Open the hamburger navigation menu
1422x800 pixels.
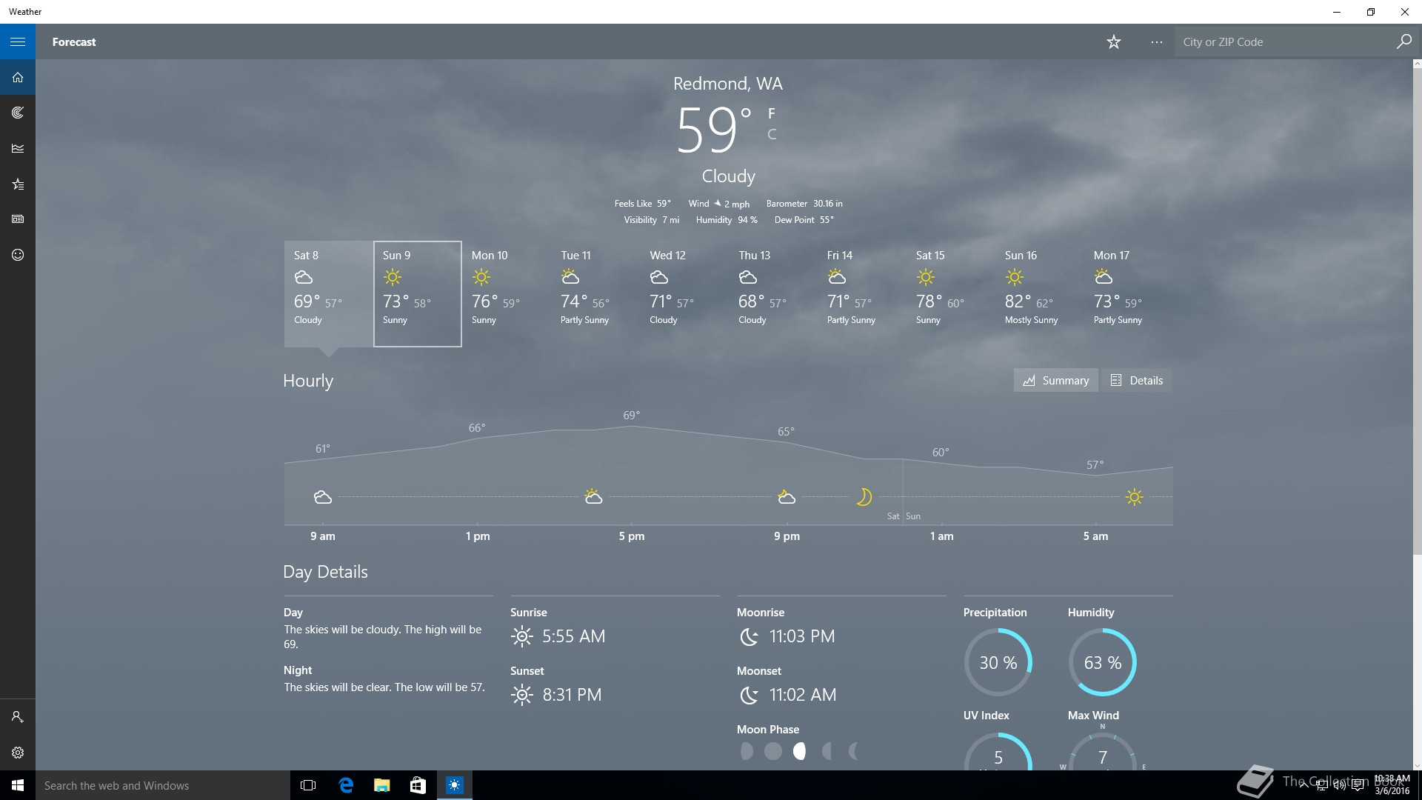18,41
